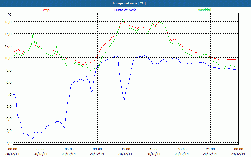Click the '09:00' time axis label

tap(97, 149)
